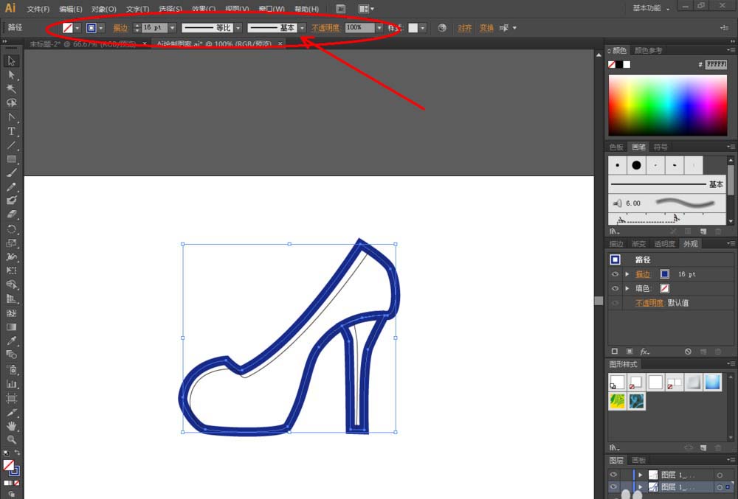Click the 对齐 align button in the control bar
The width and height of the screenshot is (738, 499).
click(x=464, y=28)
